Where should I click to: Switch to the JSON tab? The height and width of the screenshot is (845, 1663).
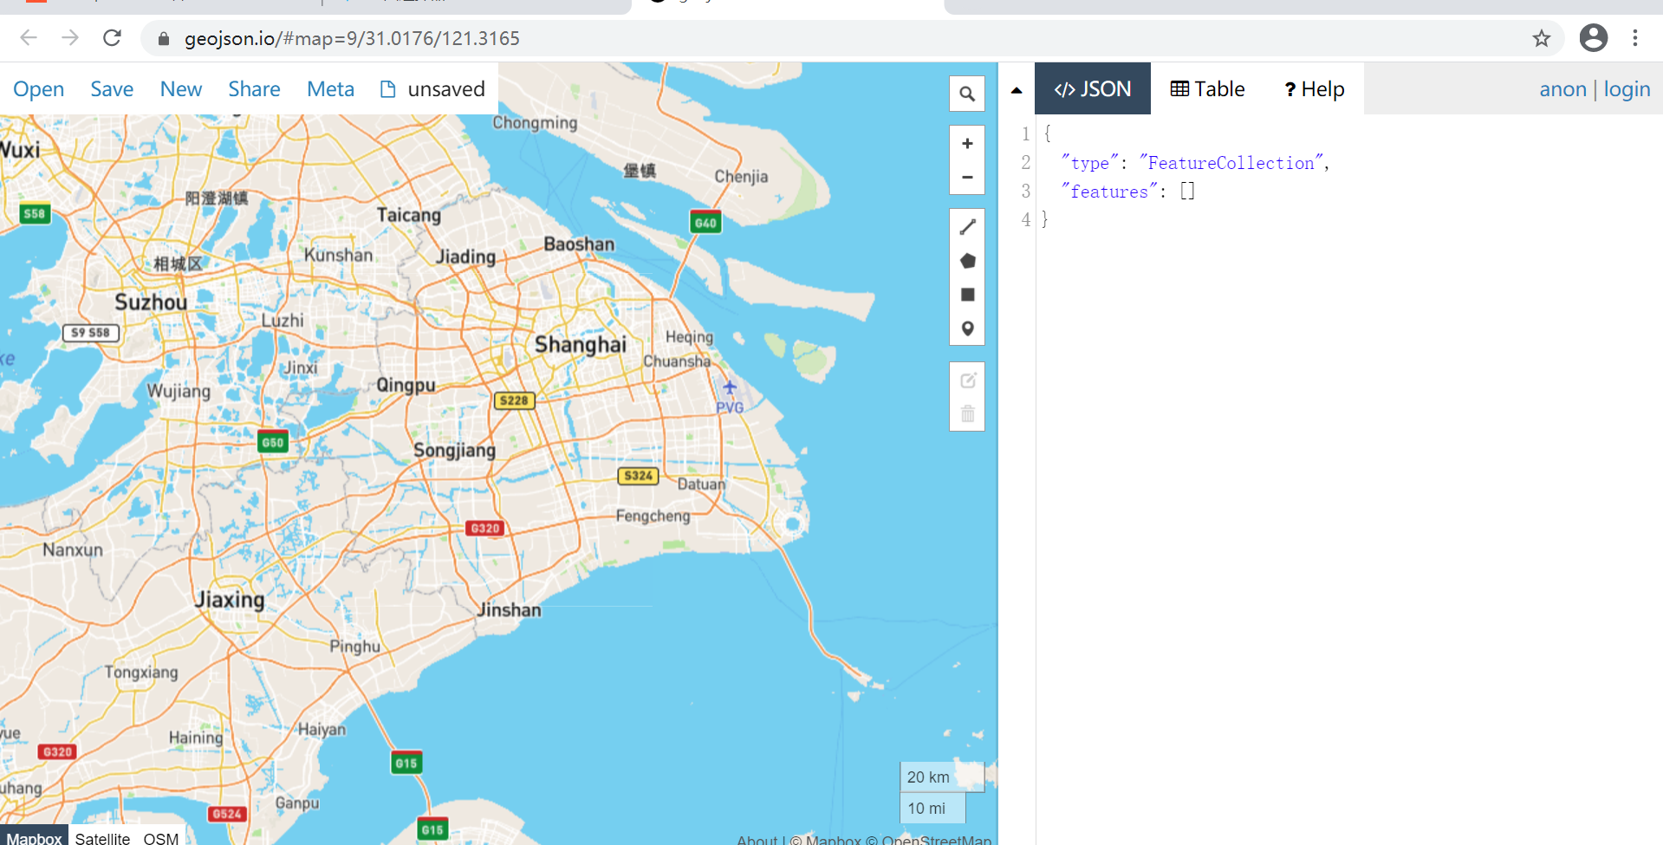pyautogui.click(x=1092, y=88)
